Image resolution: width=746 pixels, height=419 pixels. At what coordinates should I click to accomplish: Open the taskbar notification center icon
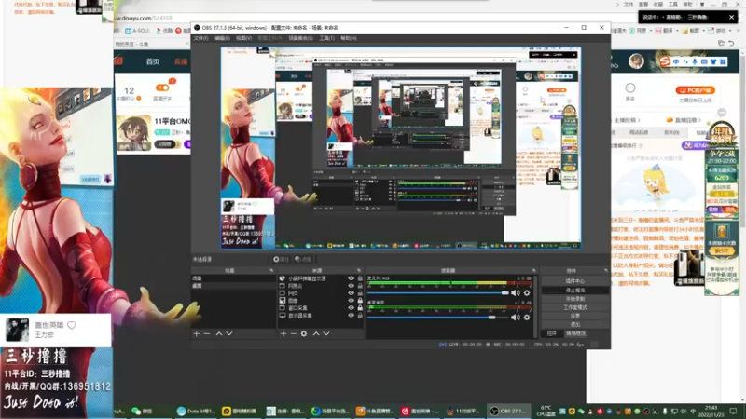point(733,411)
